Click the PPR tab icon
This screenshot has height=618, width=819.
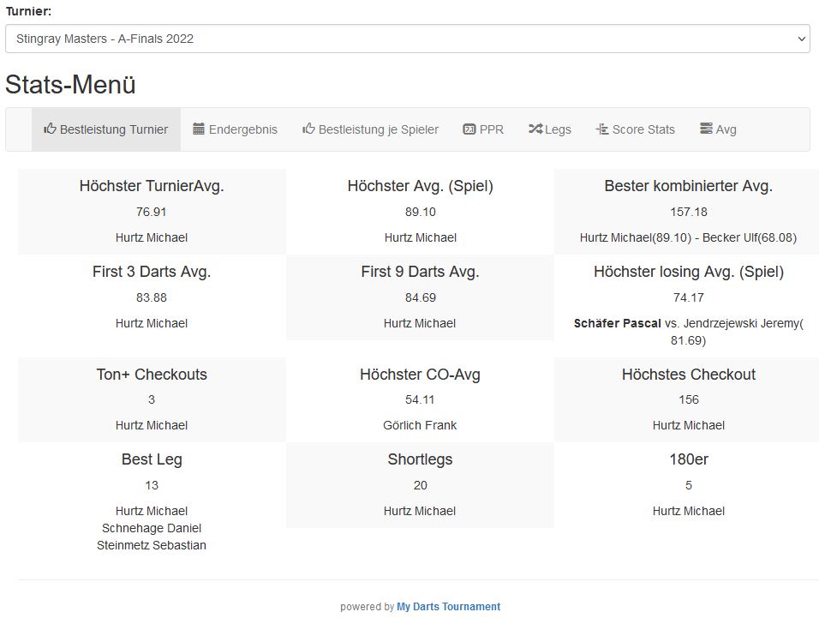(x=469, y=129)
